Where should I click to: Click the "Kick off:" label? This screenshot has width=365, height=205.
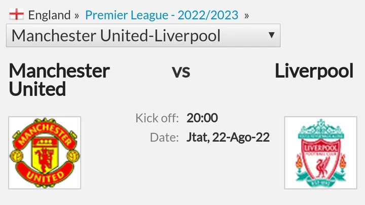point(157,118)
